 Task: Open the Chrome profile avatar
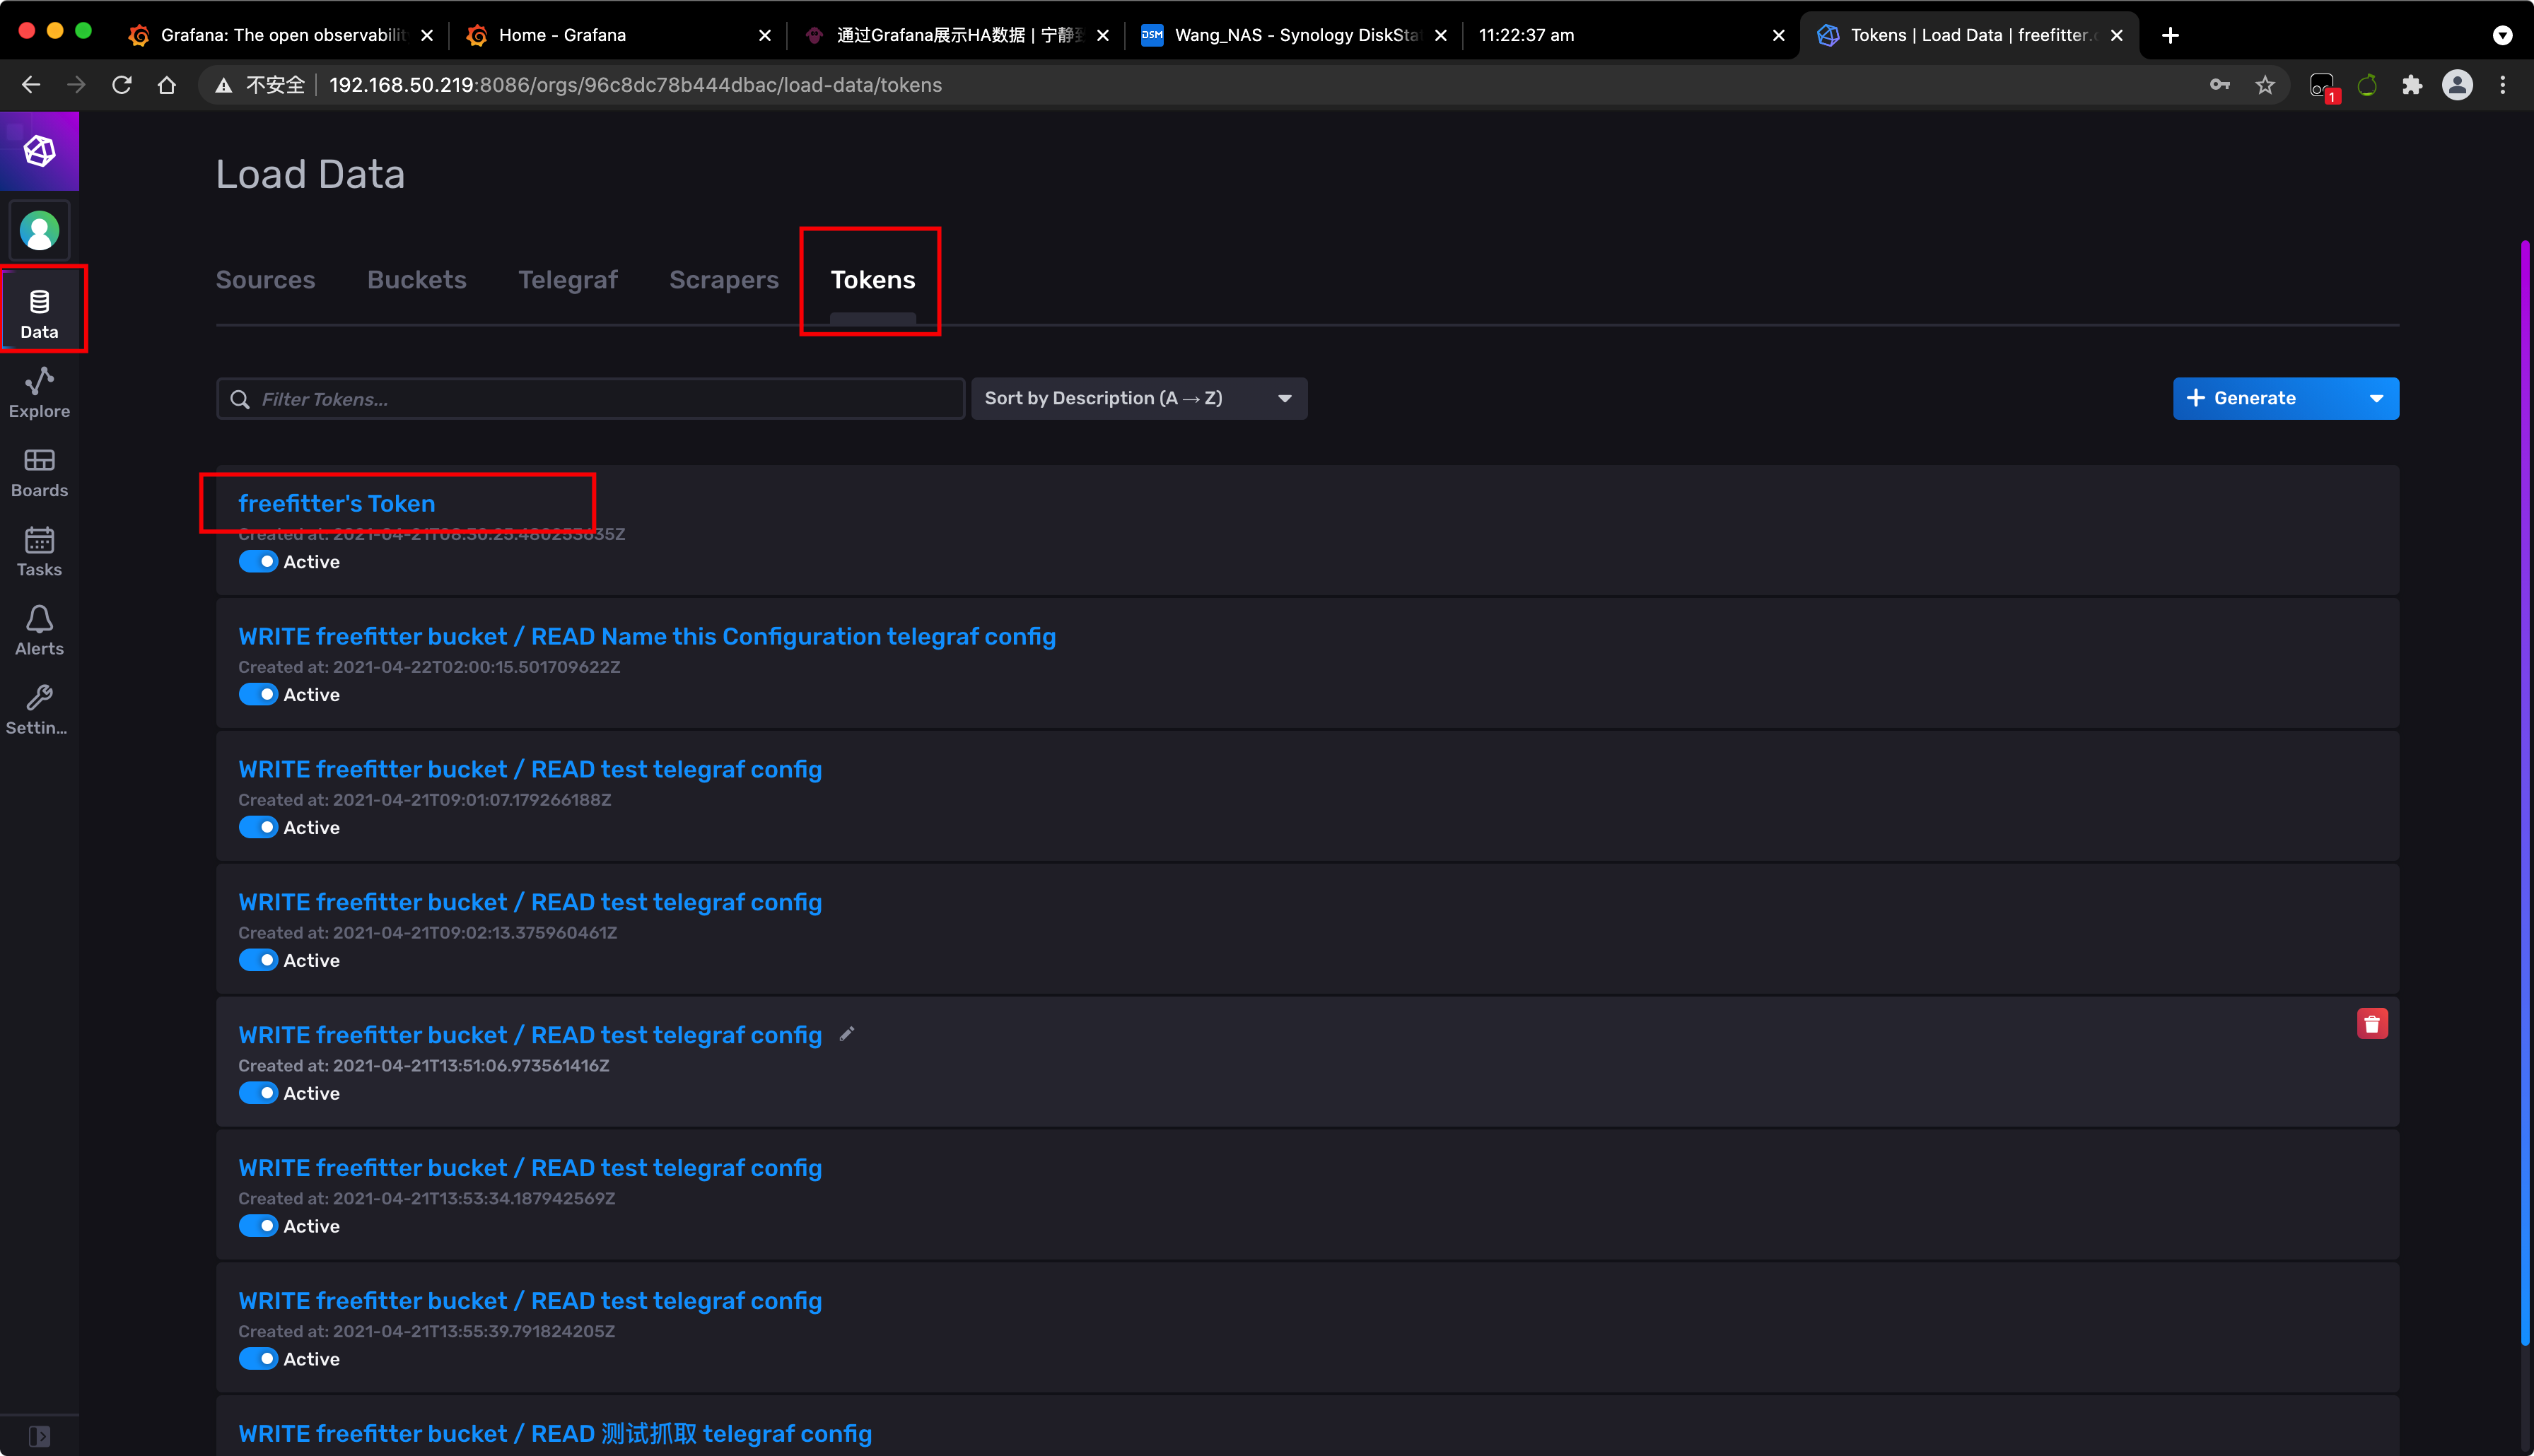click(x=2457, y=85)
